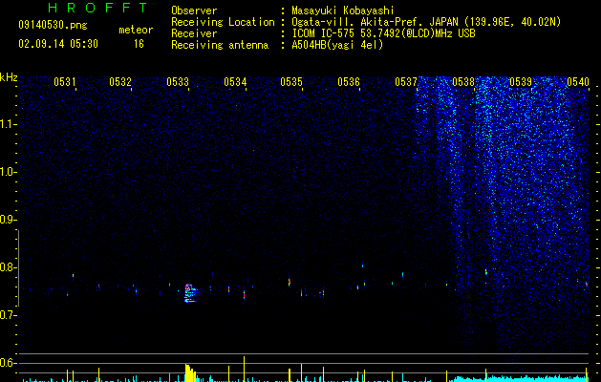The height and width of the screenshot is (382, 601).
Task: Click the HROFFT title text
Action: [97, 8]
